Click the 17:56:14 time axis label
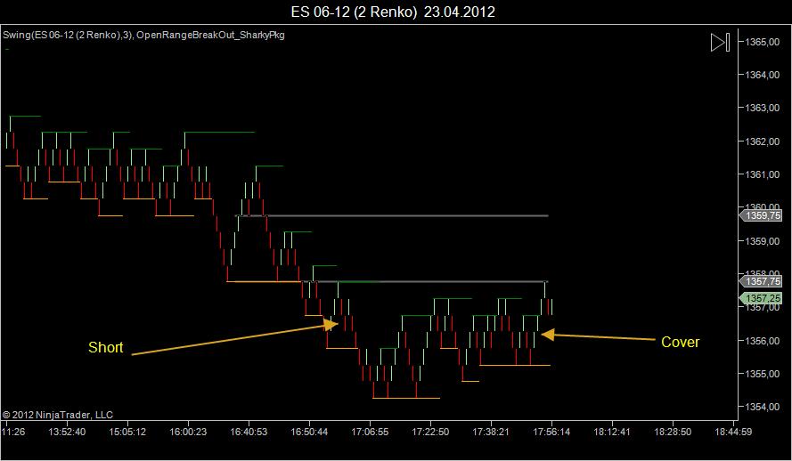This screenshot has width=792, height=461. point(551,432)
